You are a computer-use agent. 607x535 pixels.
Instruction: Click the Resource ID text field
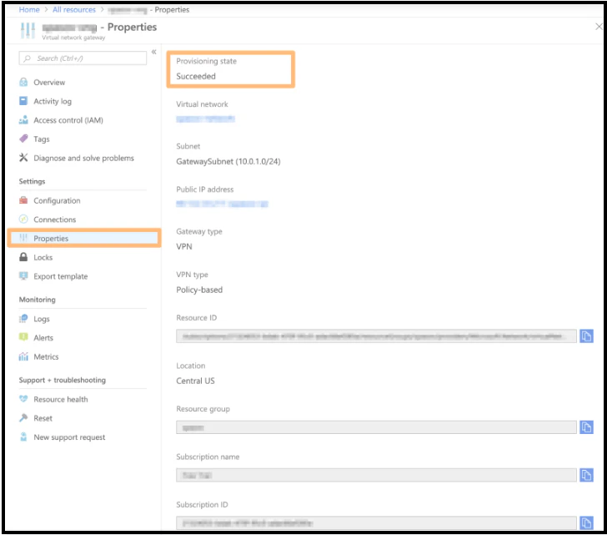[376, 336]
